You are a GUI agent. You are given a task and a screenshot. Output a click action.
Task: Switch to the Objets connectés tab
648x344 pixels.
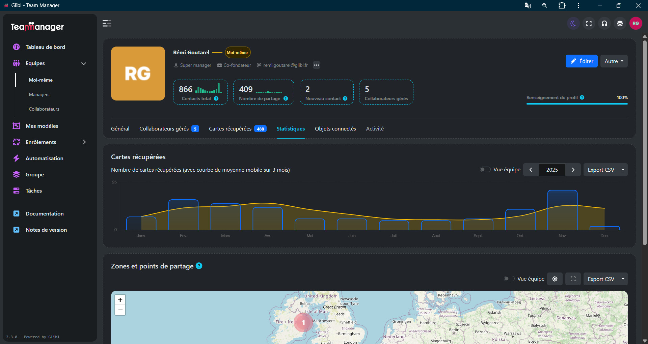[x=335, y=128]
